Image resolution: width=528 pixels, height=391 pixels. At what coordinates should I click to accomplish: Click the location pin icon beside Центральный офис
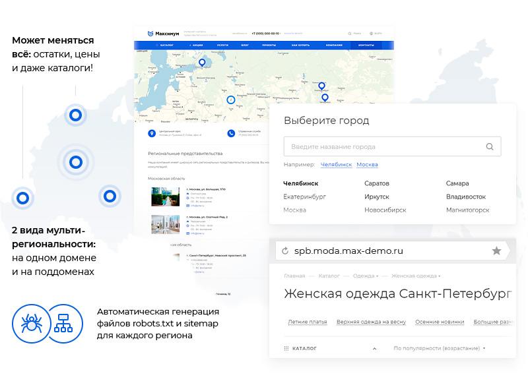152,133
